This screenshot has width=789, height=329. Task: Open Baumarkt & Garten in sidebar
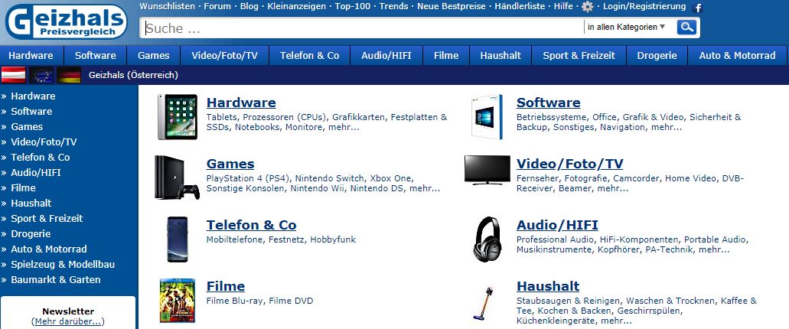pos(55,280)
